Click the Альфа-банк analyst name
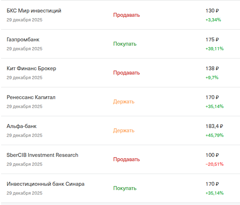240x205 pixels. click(21, 126)
